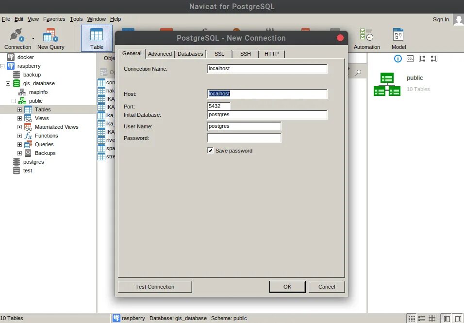Switch to ER diagram view icon
Image resolution: width=464 pixels, height=323 pixels.
tap(432, 319)
